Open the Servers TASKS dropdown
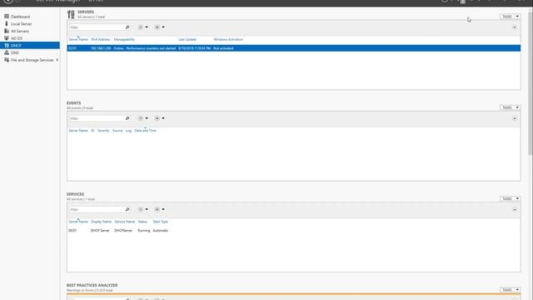Screen dimensions: 533x300 [510, 17]
